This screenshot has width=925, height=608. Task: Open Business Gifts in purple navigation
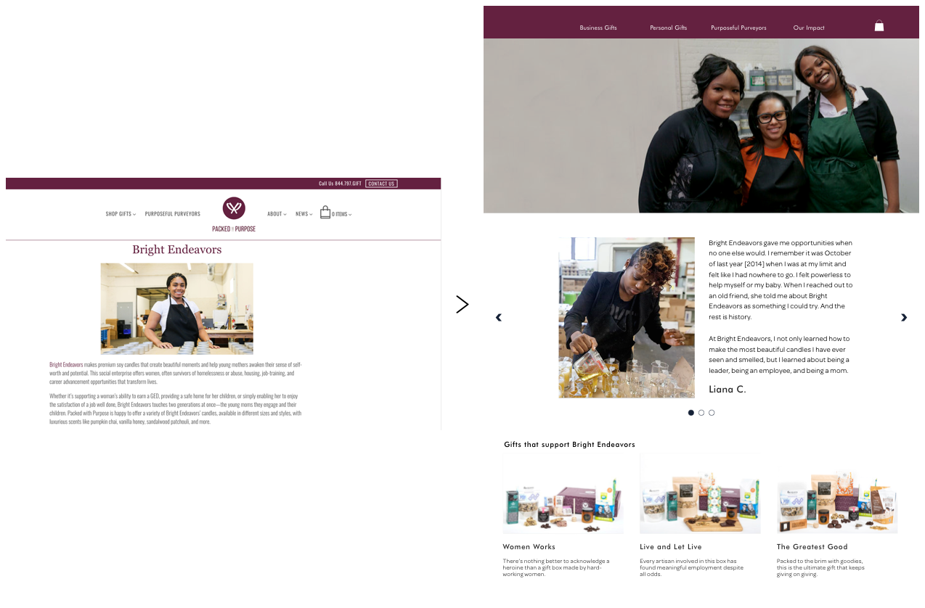coord(598,28)
